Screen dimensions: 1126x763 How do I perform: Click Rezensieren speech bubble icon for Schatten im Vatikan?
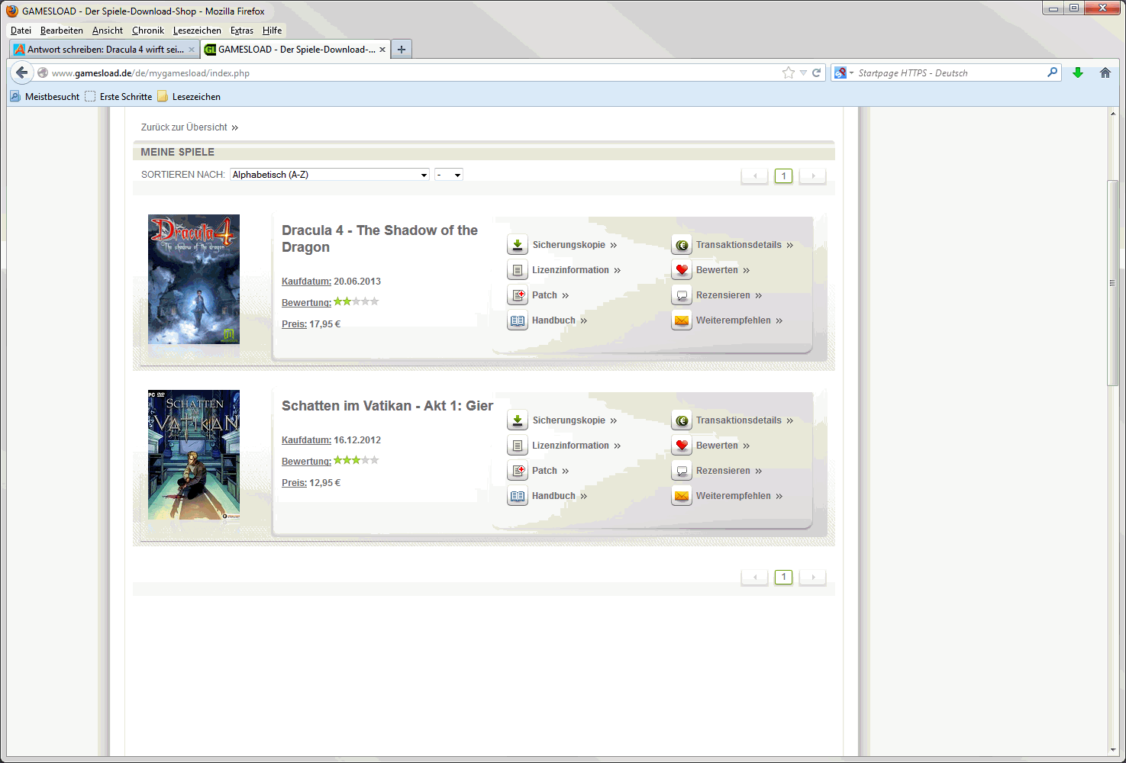tap(682, 471)
